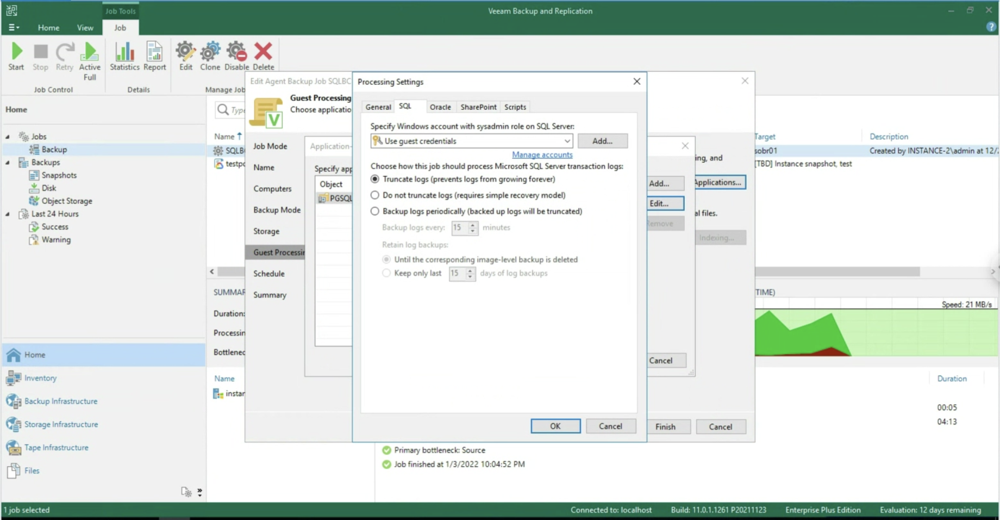Clone the selected job

tap(210, 57)
